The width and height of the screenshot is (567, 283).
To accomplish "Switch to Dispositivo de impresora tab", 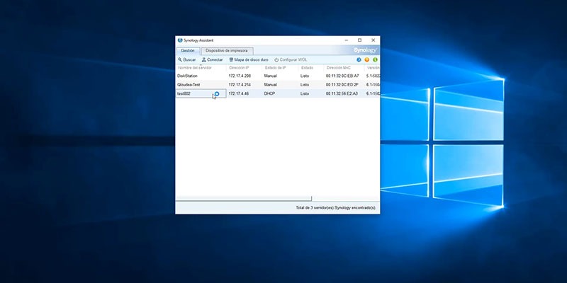I will (227, 50).
